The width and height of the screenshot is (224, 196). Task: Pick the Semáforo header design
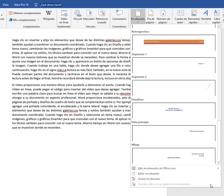173,110
